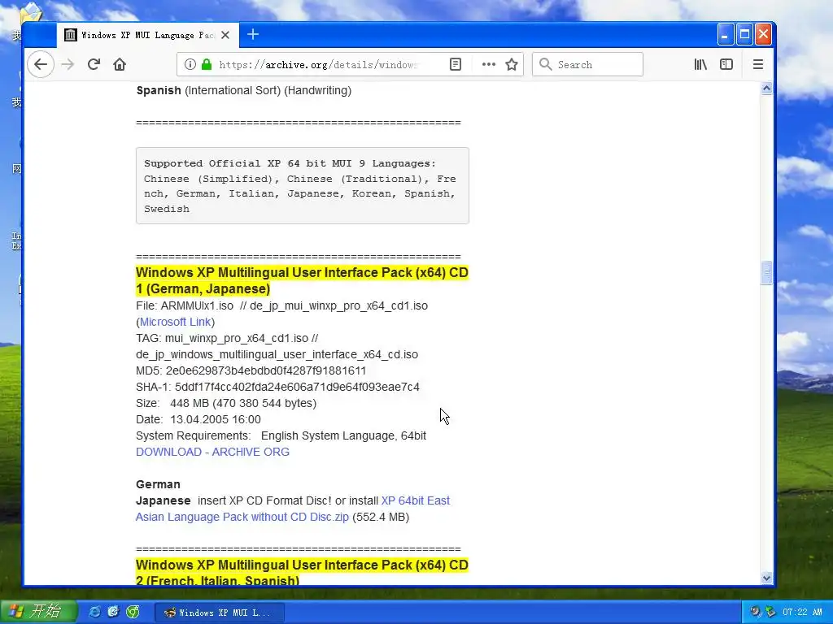Close the Windows XP MUI Language Pack tab
This screenshot has width=833, height=624.
pyautogui.click(x=225, y=35)
